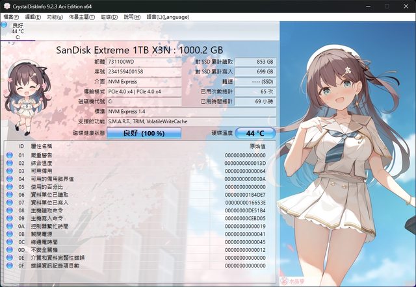Screen dimensions: 416x287
Task: Click the status orb for row 0F
Action: (x=10, y=265)
